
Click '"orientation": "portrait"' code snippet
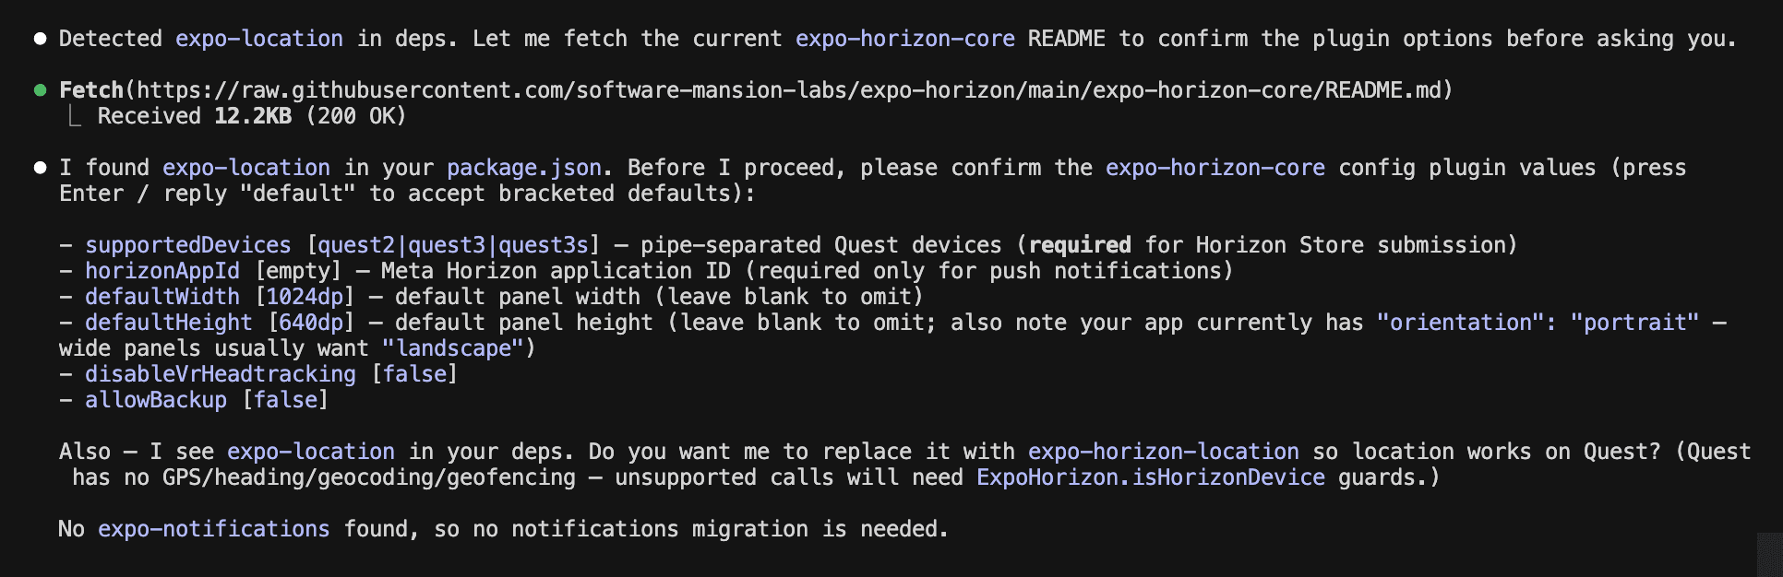pos(1538,323)
